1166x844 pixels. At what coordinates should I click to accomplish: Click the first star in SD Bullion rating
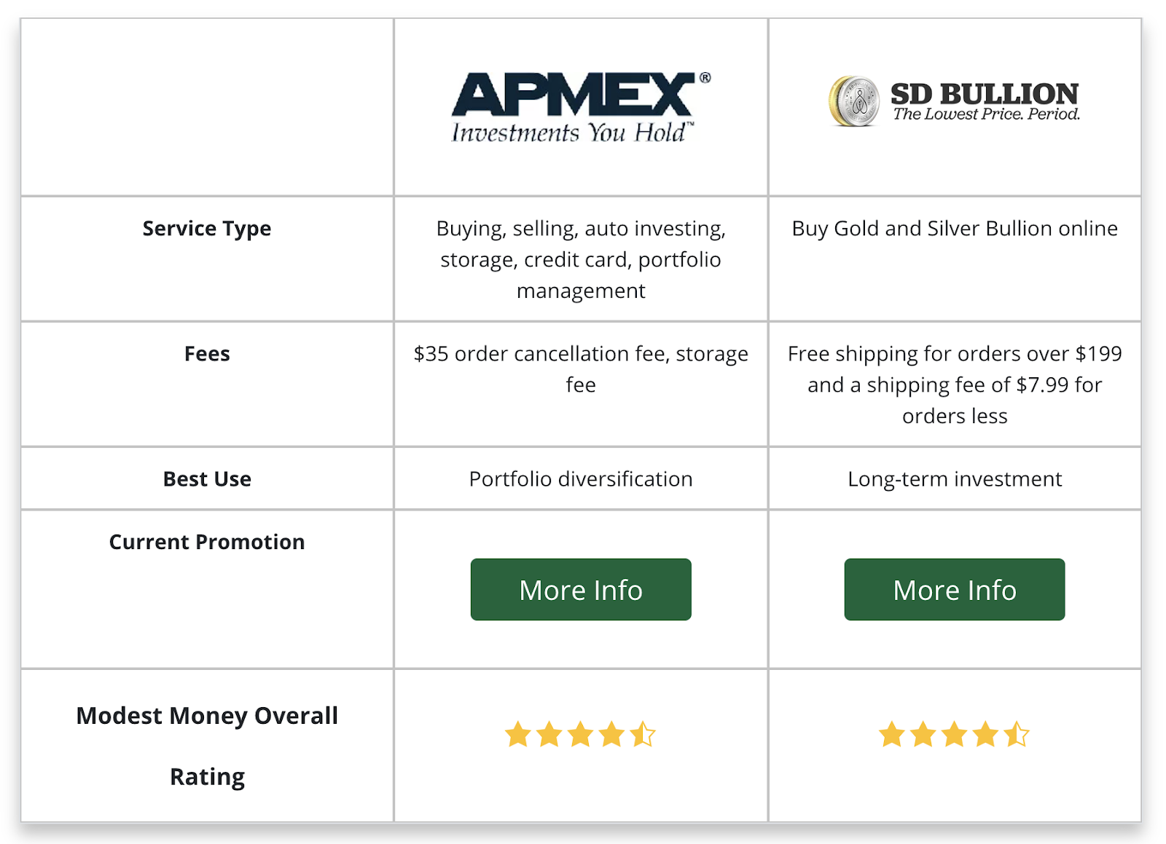coord(892,734)
